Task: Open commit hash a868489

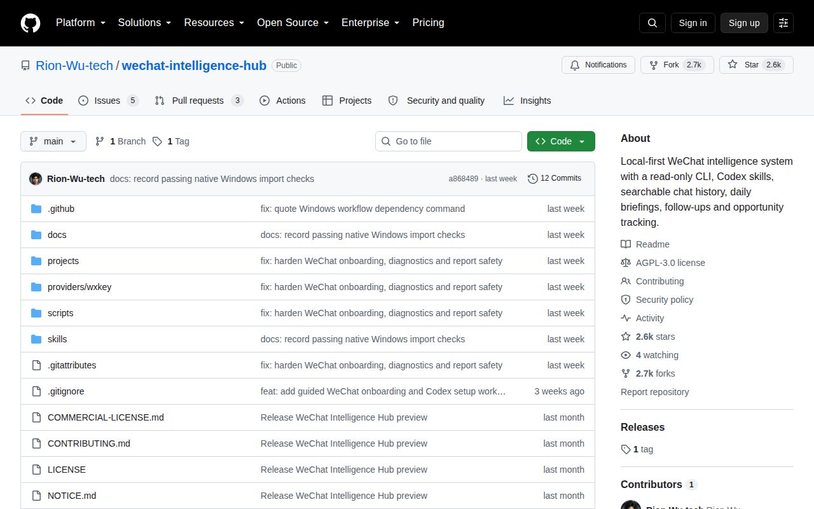Action: (x=463, y=179)
